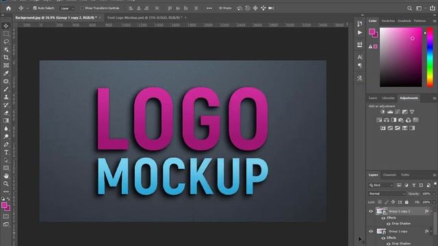This screenshot has height=246, width=438.
Task: Toggle the Lock all padlock icon
Action: click(x=407, y=202)
